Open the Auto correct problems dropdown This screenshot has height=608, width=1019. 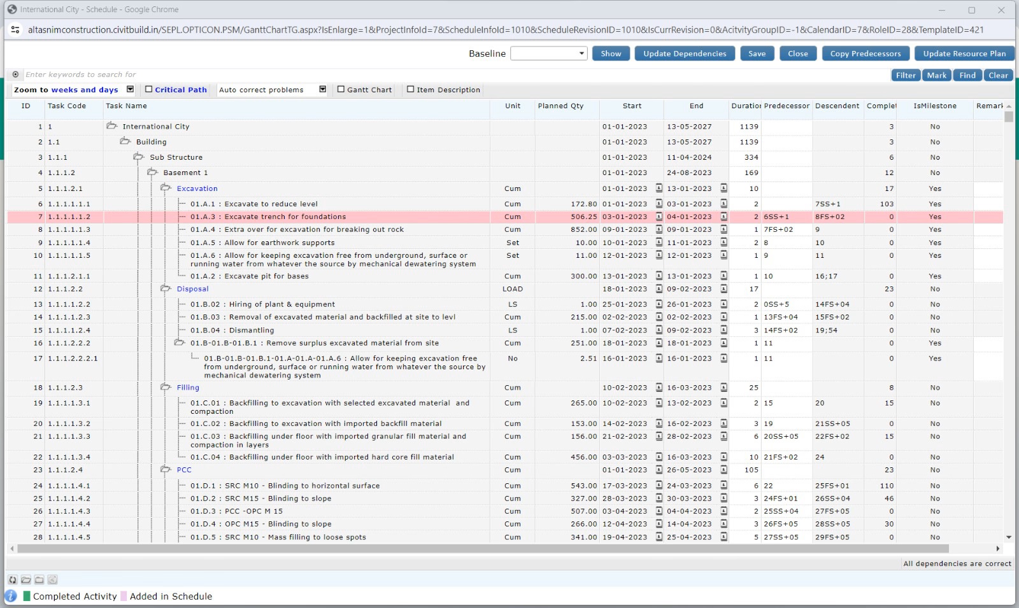coord(323,90)
